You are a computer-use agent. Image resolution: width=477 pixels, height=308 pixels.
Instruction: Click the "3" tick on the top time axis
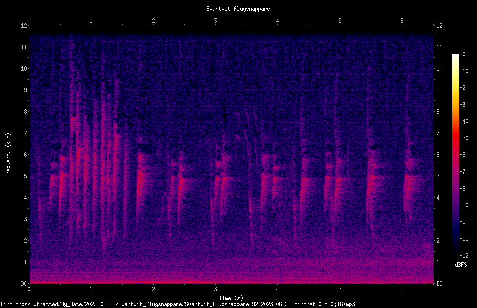(215, 21)
